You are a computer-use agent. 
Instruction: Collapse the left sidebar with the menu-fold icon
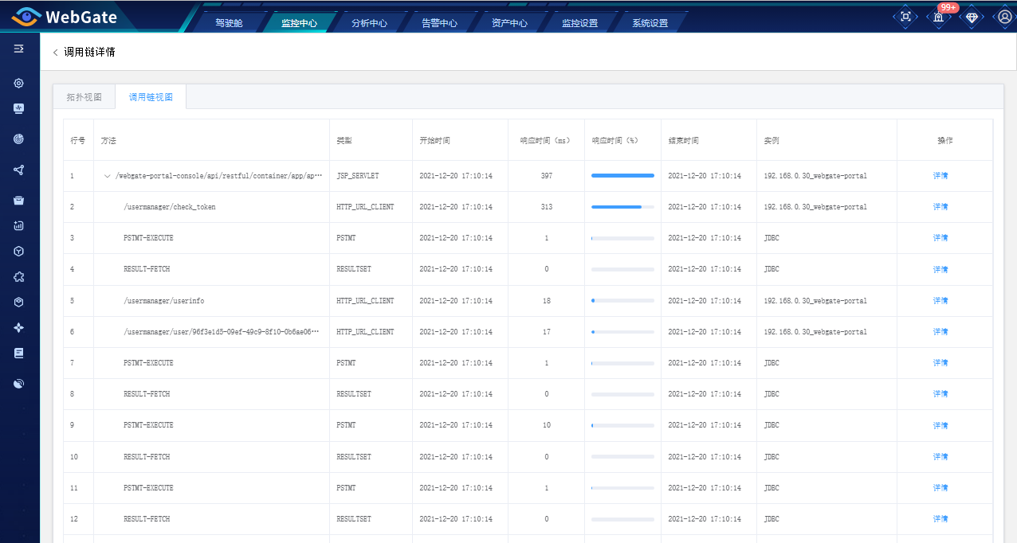[x=19, y=49]
